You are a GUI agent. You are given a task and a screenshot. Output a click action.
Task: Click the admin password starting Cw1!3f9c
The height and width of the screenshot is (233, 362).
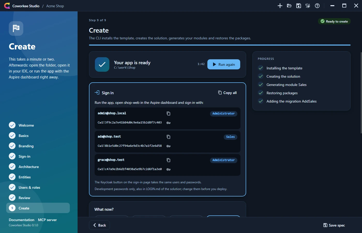pyautogui.click(x=130, y=122)
